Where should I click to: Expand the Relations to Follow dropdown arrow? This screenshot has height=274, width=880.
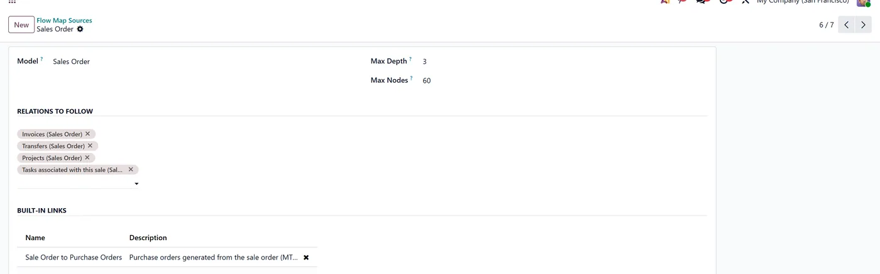[x=136, y=184]
